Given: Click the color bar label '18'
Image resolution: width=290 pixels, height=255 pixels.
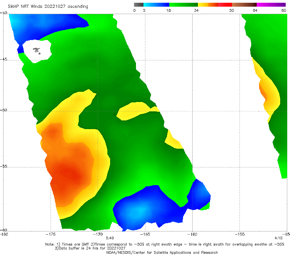Looking at the screenshot, I should (x=169, y=11).
